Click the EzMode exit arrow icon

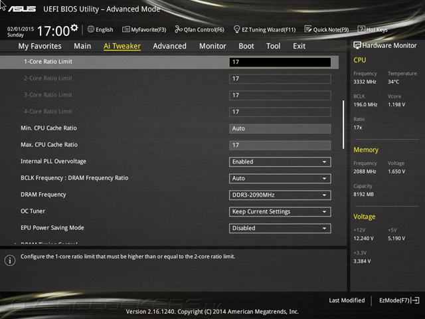(x=415, y=300)
